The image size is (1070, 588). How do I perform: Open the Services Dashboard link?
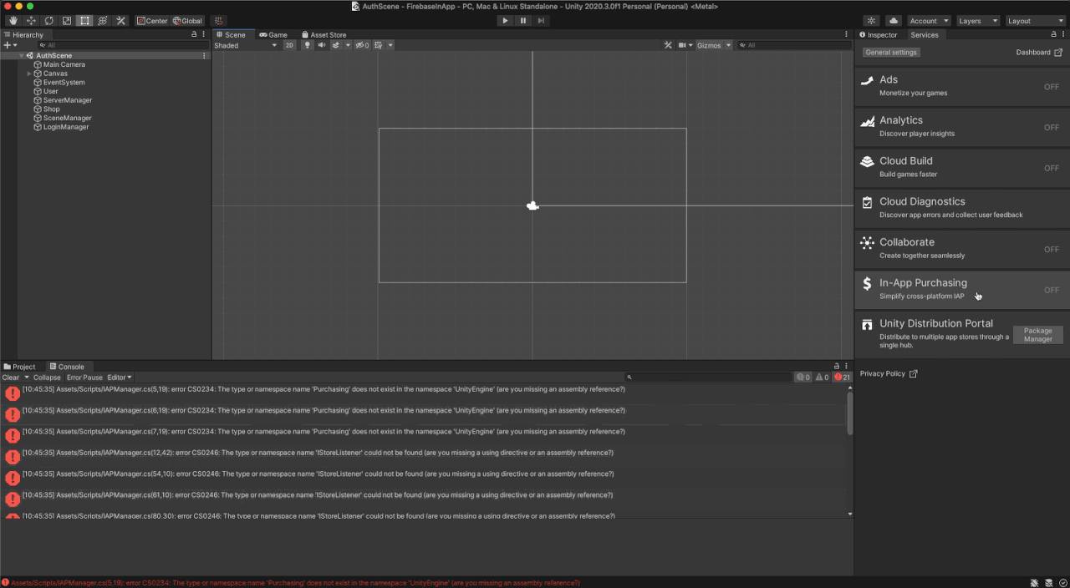1039,53
